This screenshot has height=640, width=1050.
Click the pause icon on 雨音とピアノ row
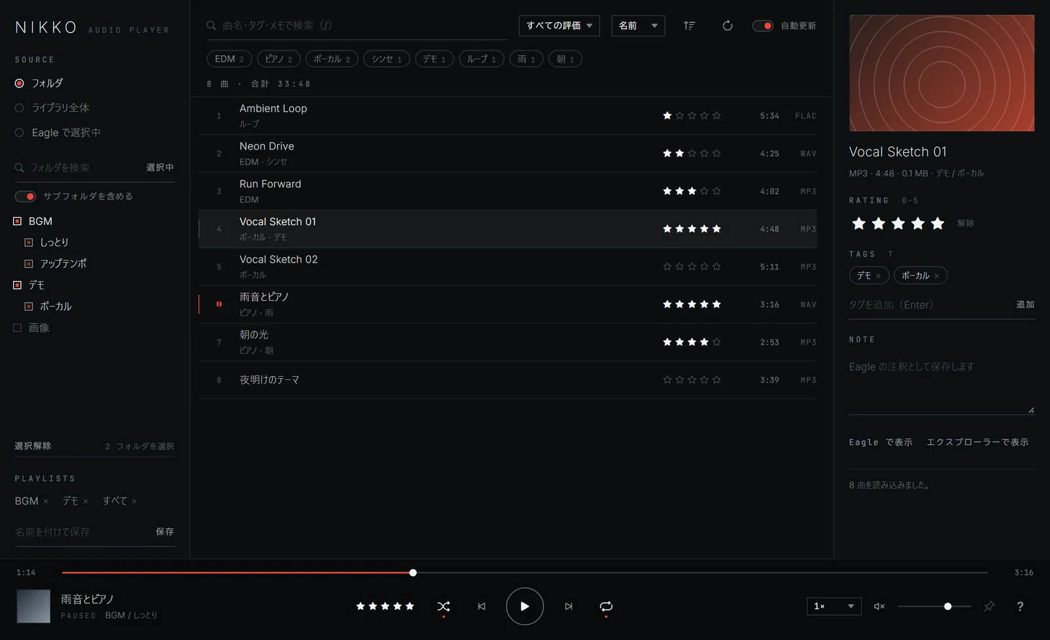tap(219, 304)
